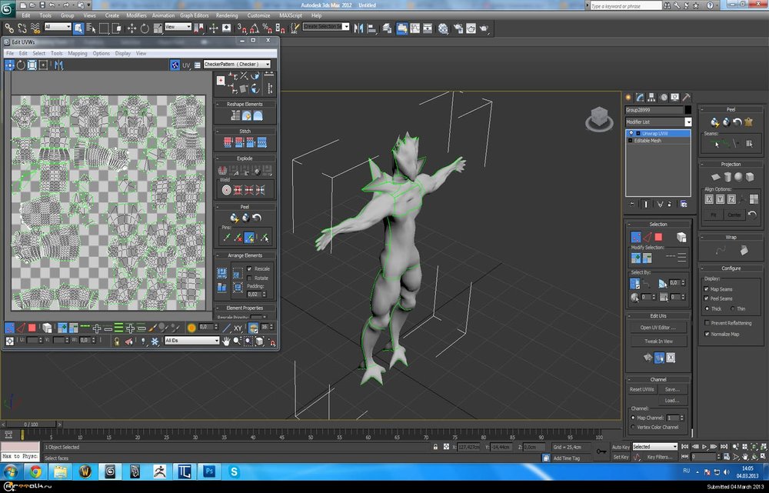This screenshot has height=493, width=769.
Task: Enable the Prevent Reflattening checkbox
Action: 707,323
